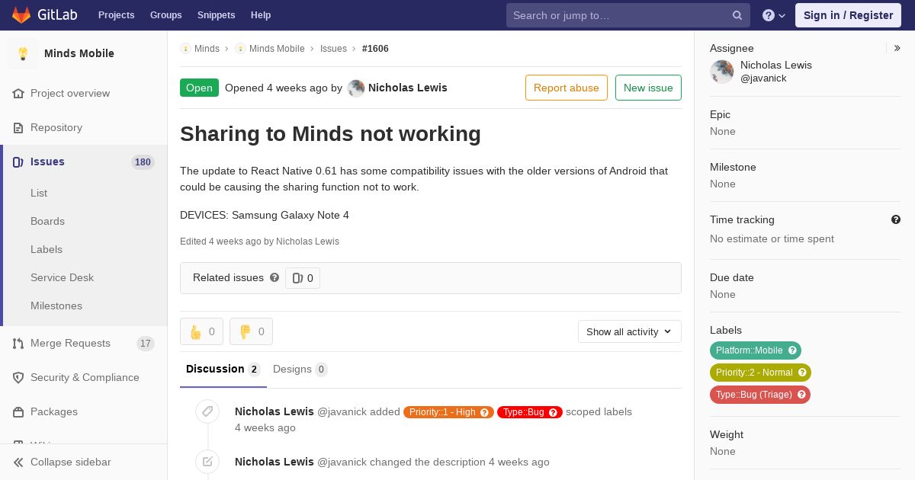Screen dimensions: 915x480
Task: Collapse the right sidebar with the chevron
Action: 897,48
